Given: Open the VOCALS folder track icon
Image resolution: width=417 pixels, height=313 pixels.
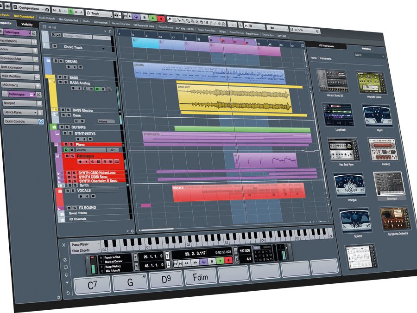Looking at the screenshot, I should [x=60, y=191].
